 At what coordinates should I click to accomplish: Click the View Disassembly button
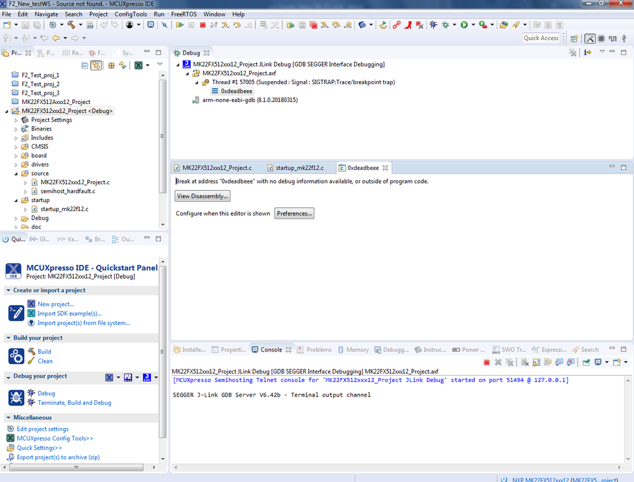202,196
